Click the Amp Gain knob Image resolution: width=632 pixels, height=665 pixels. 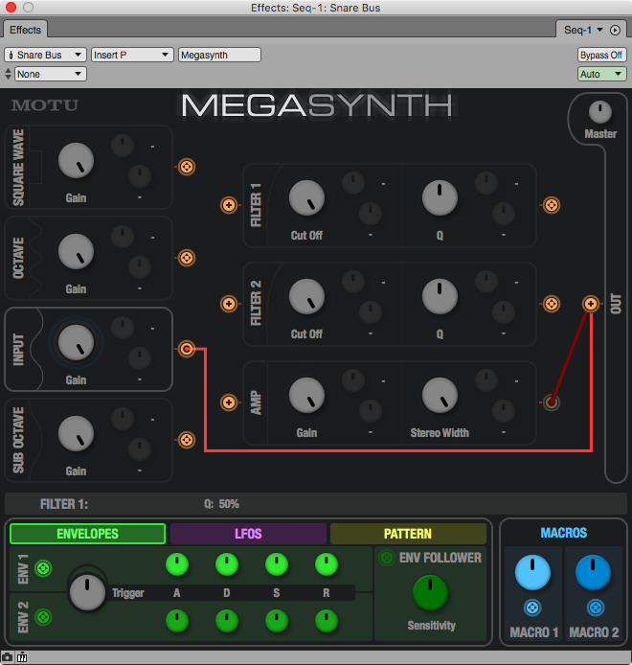[x=306, y=396]
